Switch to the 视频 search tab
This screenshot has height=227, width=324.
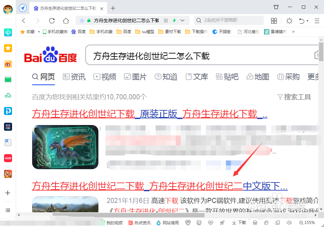tap(105, 77)
